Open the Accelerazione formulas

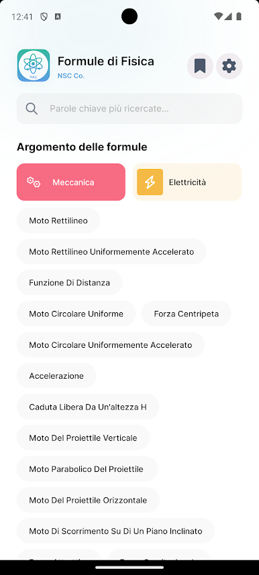click(x=56, y=375)
